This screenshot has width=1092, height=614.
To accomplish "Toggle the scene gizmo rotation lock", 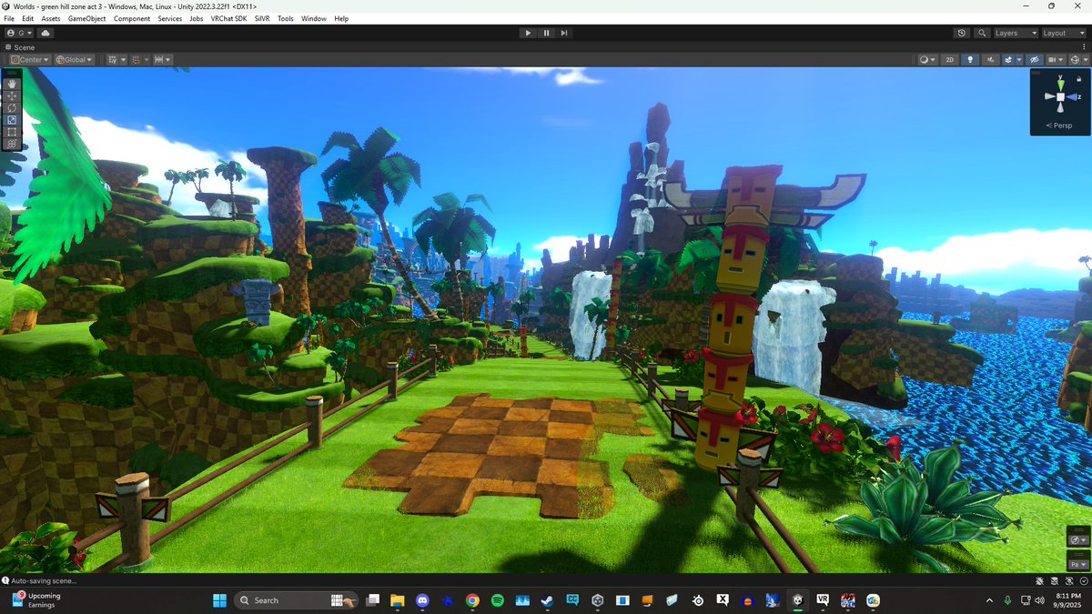I will tap(1079, 79).
